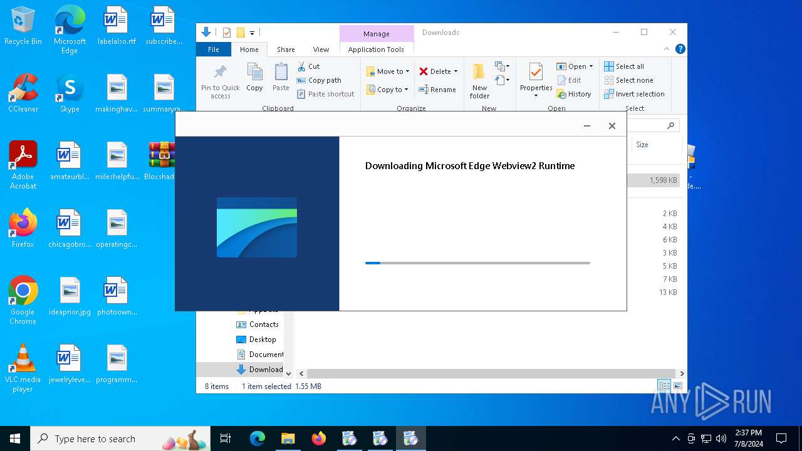This screenshot has width=802, height=451.
Task: Open Explorer Help question icon
Action: pyautogui.click(x=680, y=49)
